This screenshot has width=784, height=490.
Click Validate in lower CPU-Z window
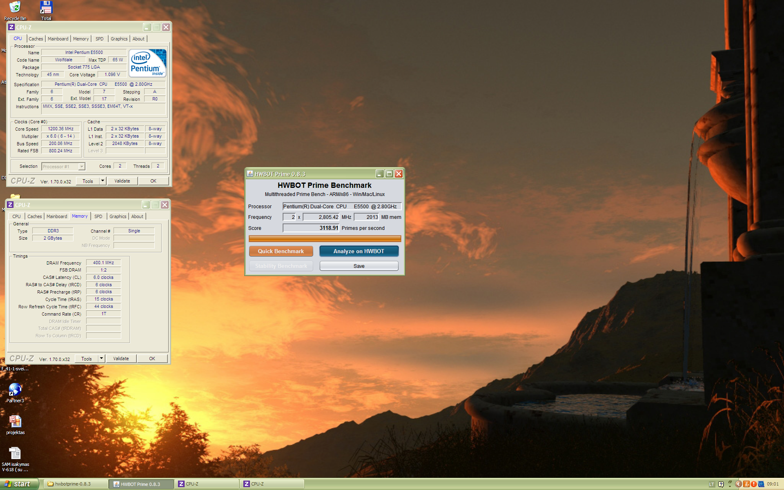tap(121, 359)
